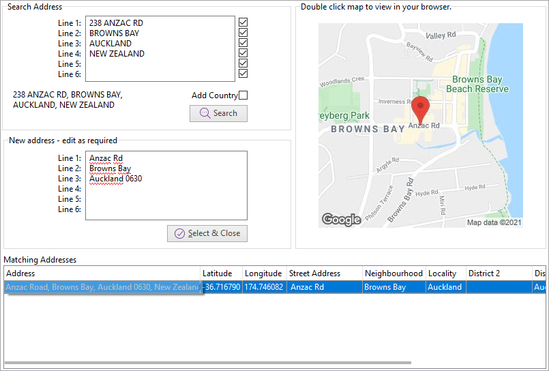Toggle the Line 6 search checkbox
The height and width of the screenshot is (371, 549).
point(243,74)
